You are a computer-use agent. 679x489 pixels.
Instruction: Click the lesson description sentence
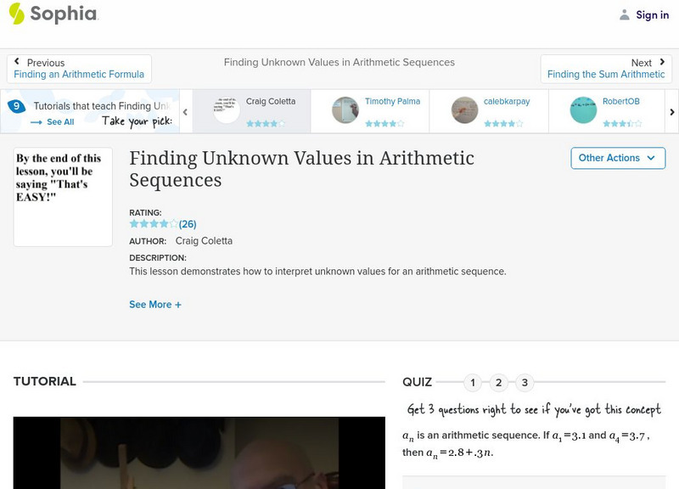317,272
